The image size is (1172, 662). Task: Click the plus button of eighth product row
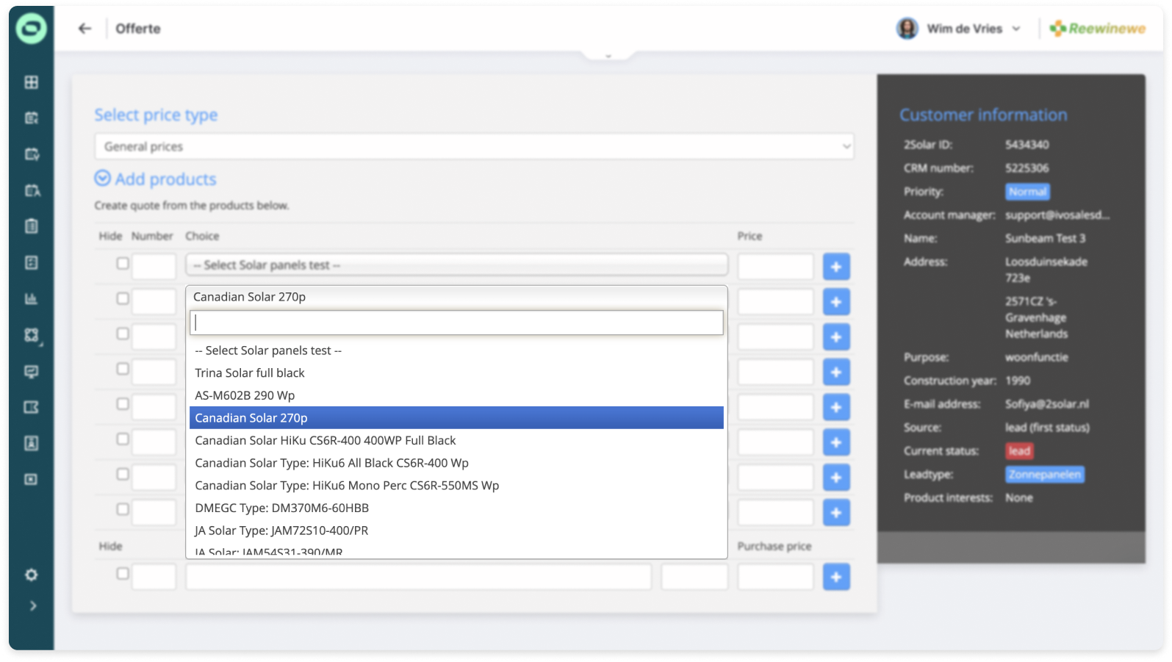[836, 513]
